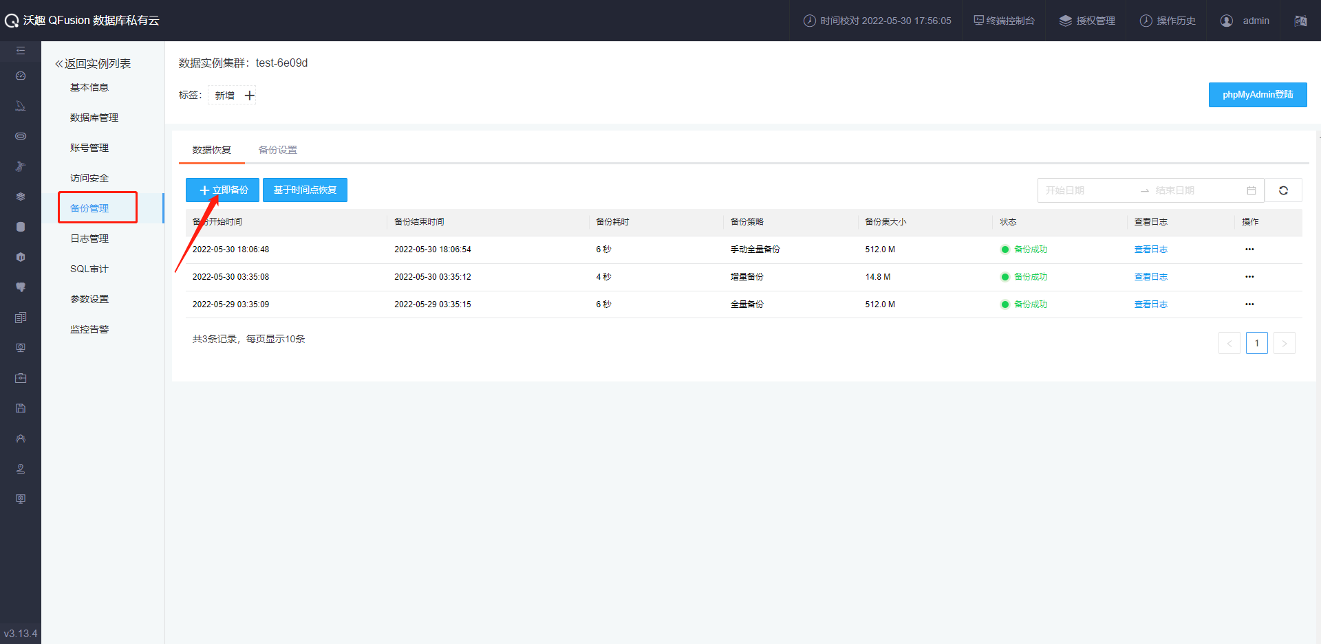Viewport: 1321px width, 644px height.
Task: Click the 备份集大小 column header
Action: coord(885,222)
